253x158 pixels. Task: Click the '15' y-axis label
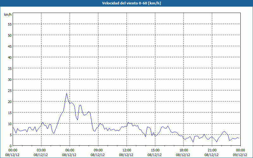[10, 113]
